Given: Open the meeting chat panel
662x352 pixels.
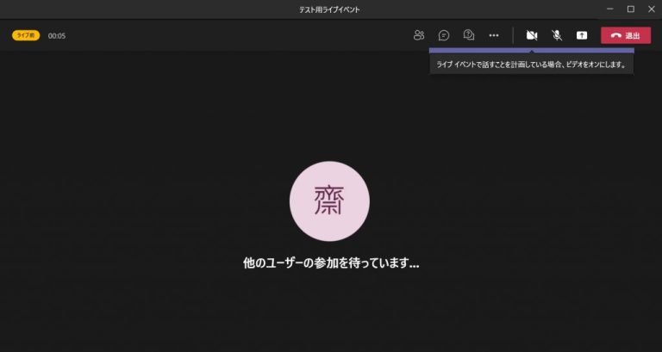Looking at the screenshot, I should click(x=444, y=35).
